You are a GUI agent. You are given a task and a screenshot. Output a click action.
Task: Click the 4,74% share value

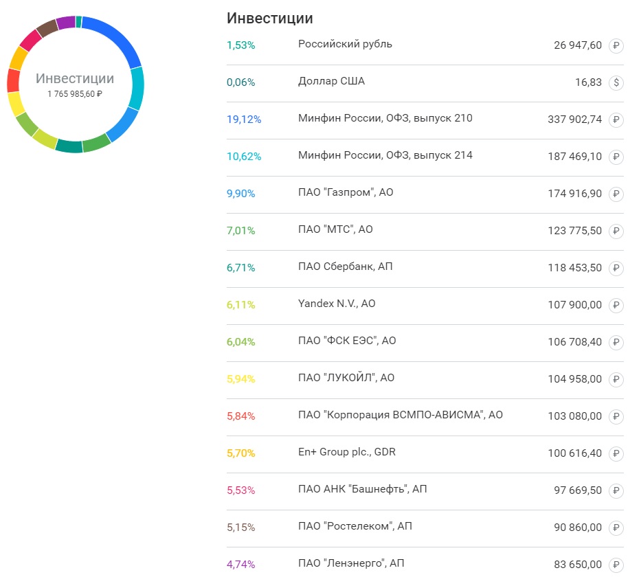tap(240, 565)
